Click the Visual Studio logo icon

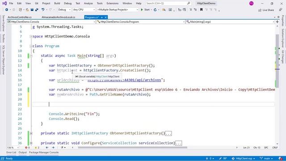coord(4,3)
